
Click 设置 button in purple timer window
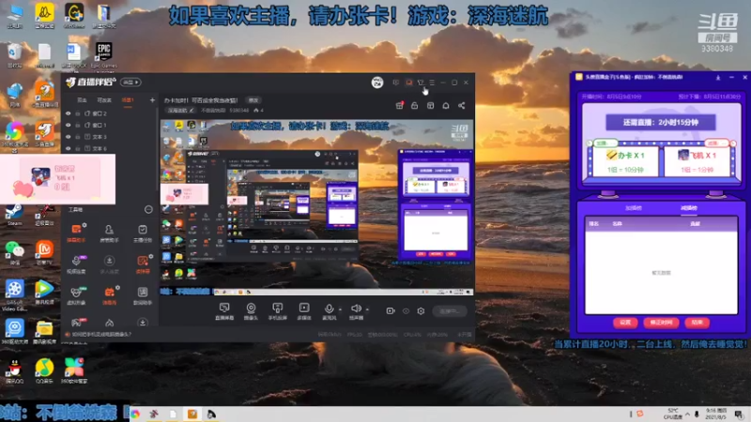coord(625,323)
